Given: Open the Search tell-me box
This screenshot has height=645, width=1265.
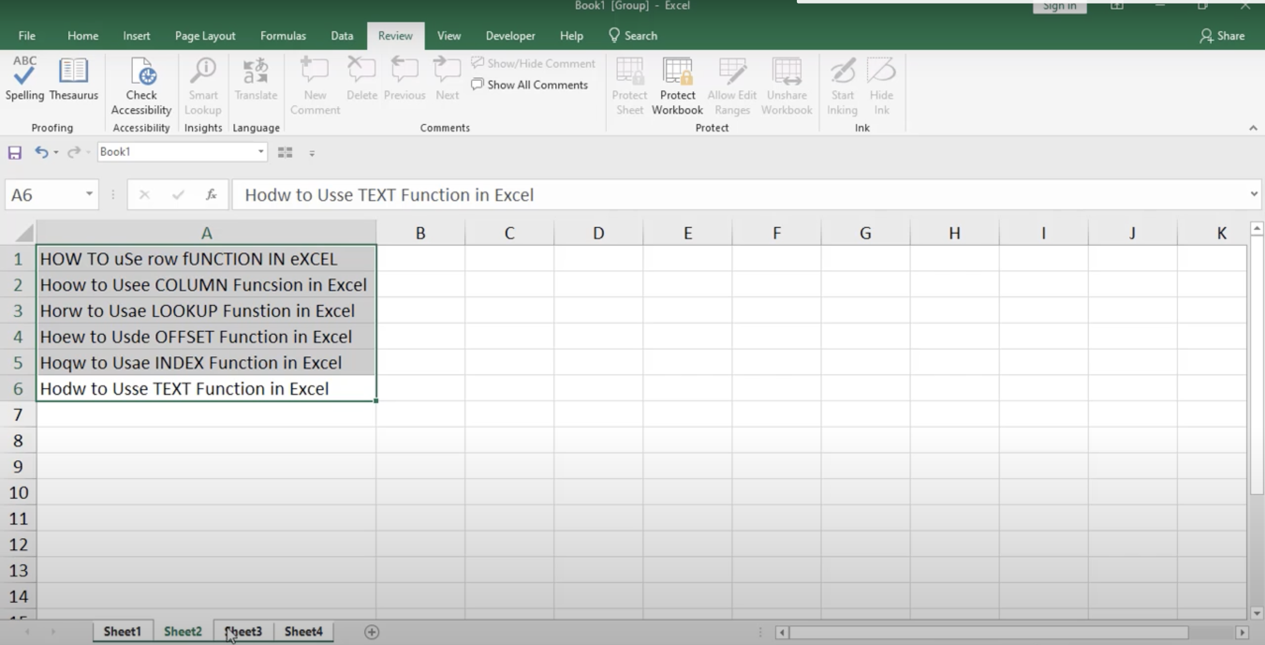Looking at the screenshot, I should click(633, 36).
